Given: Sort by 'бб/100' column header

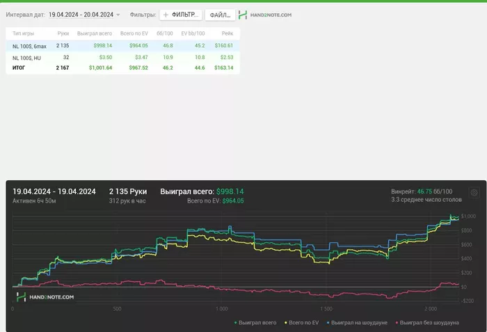Looking at the screenshot, I should click(165, 33).
